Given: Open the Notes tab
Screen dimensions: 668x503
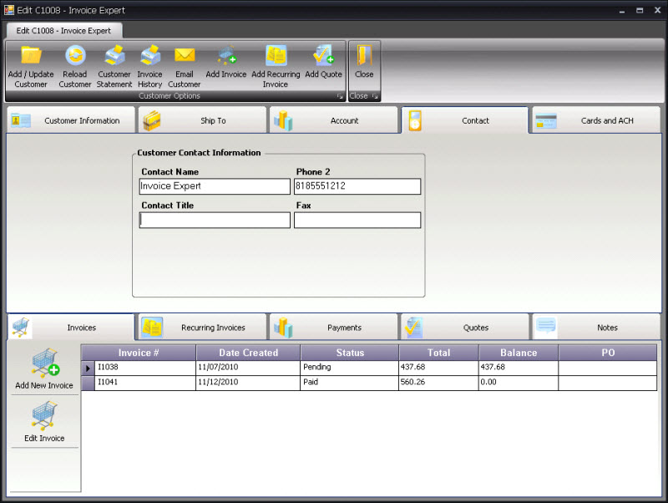Looking at the screenshot, I should tap(596, 328).
